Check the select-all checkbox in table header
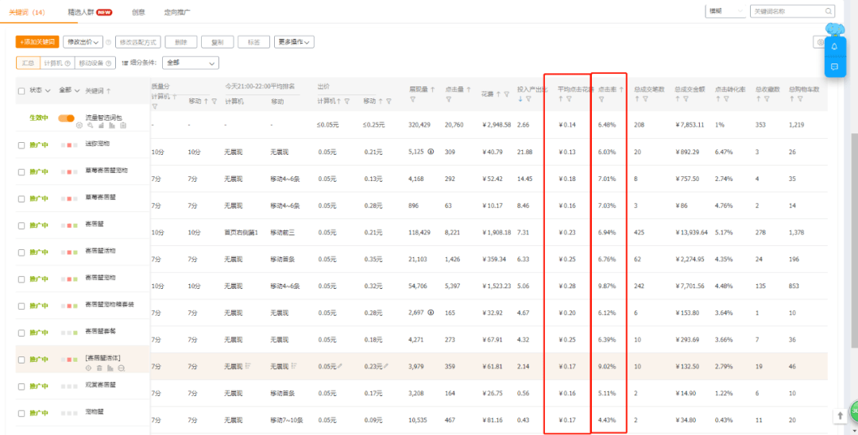858x435 pixels. point(21,90)
